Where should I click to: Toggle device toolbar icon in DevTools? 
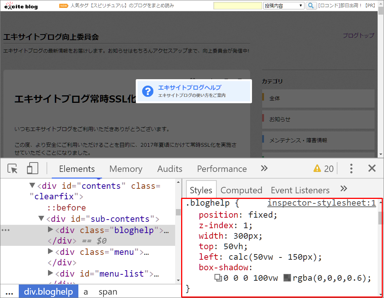(x=32, y=169)
